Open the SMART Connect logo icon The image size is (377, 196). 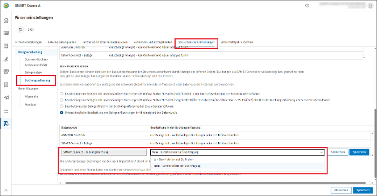(x=6, y=5)
